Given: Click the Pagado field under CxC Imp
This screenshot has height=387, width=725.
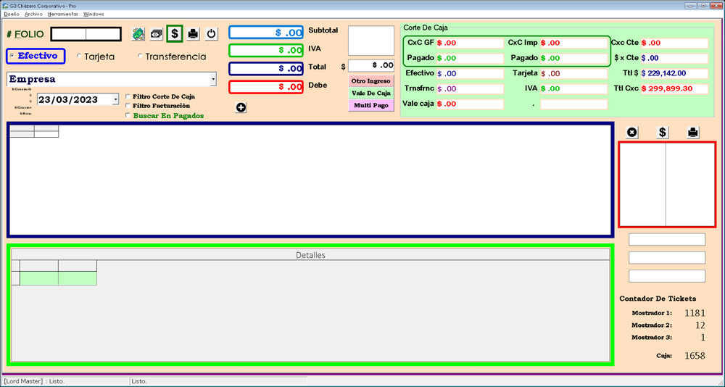Looking at the screenshot, I should point(573,58).
